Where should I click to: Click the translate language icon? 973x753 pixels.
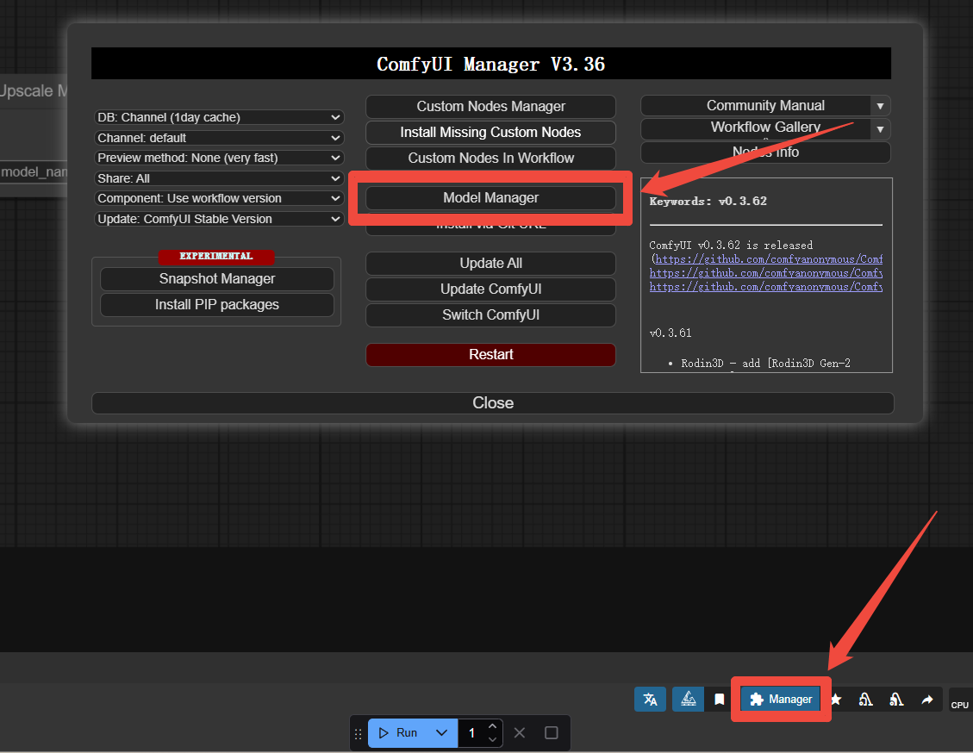click(650, 699)
